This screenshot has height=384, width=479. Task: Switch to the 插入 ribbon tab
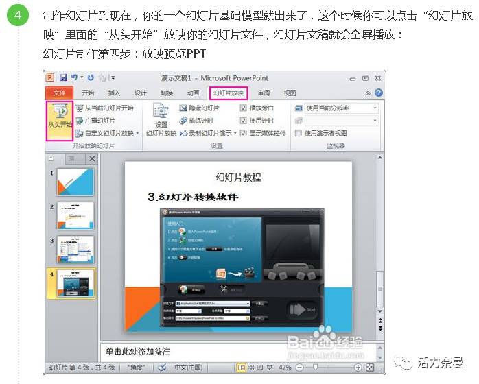tap(114, 93)
